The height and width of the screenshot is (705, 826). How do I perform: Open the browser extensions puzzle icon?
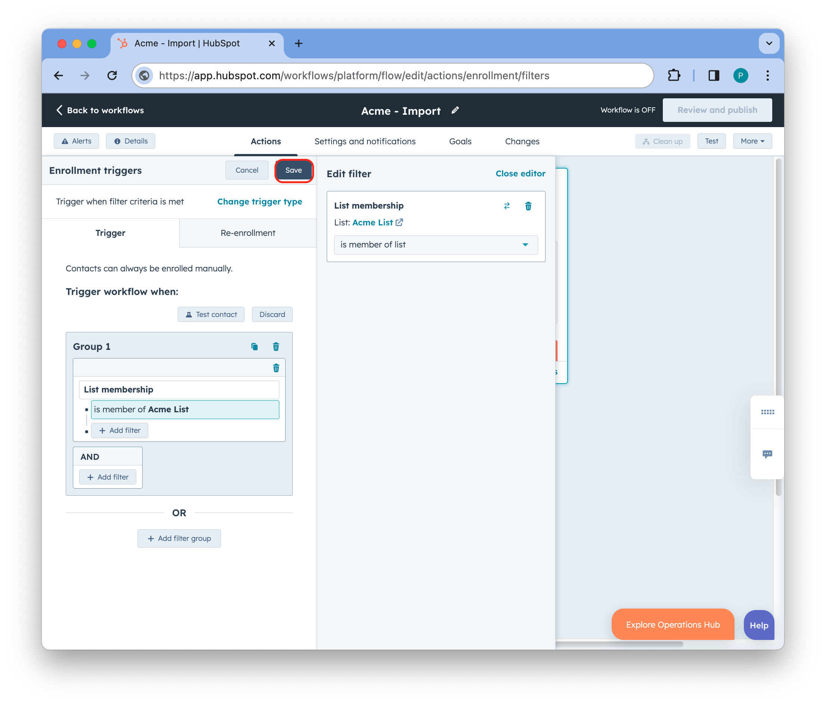674,76
